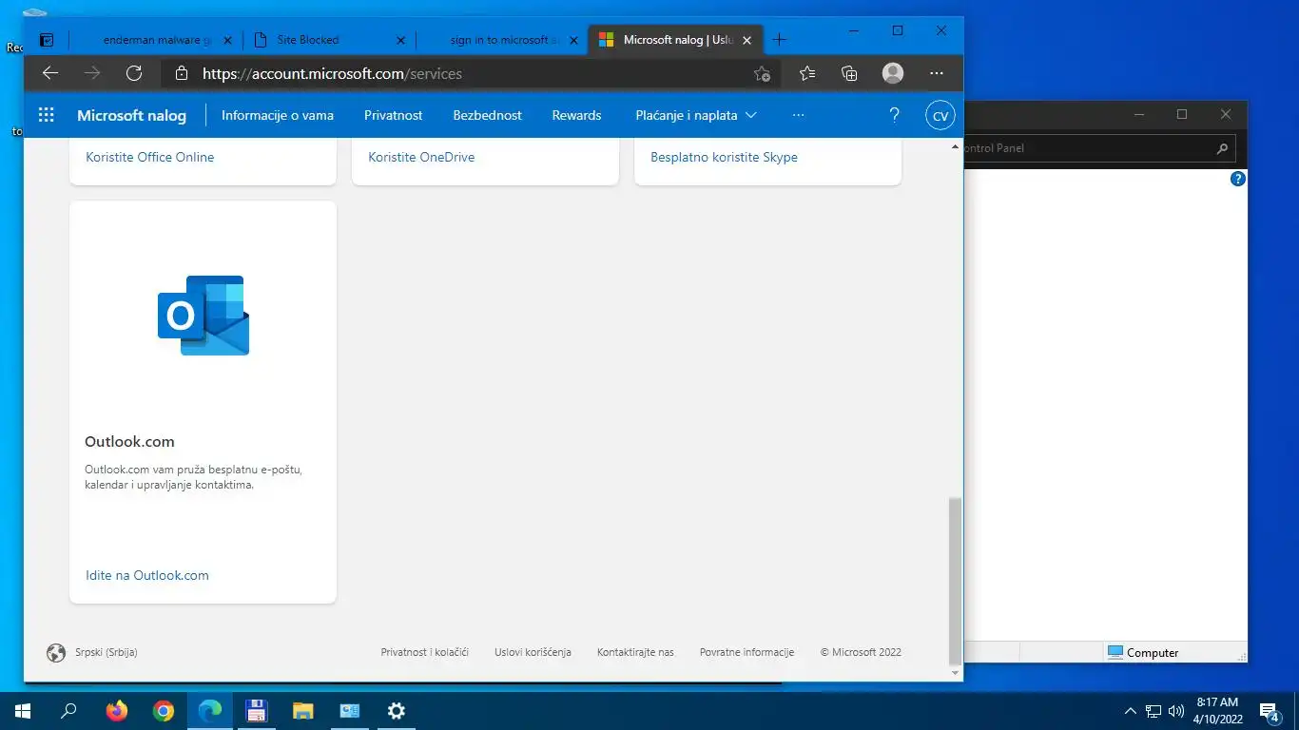Open the Edge Favorites list
Screen dimensions: 1299x730
point(807,73)
